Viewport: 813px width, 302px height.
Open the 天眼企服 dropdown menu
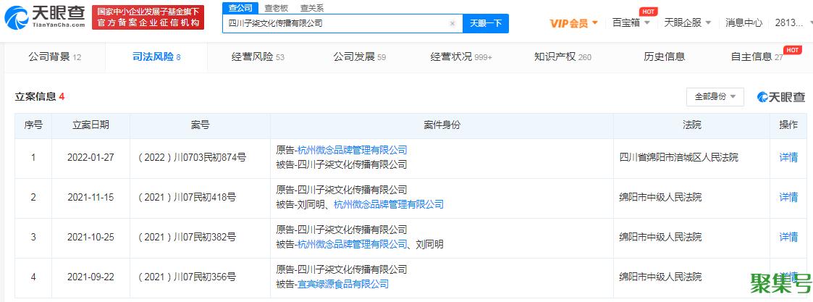pyautogui.click(x=687, y=23)
